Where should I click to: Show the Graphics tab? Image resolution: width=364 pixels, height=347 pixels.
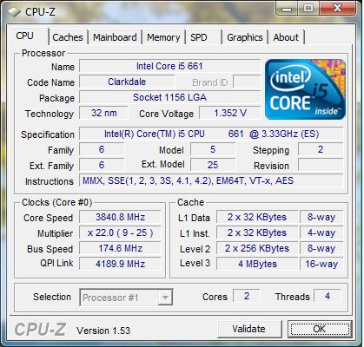coord(245,37)
